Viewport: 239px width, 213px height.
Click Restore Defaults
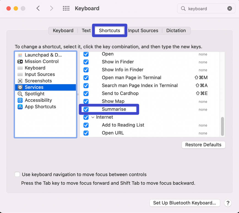203,145
